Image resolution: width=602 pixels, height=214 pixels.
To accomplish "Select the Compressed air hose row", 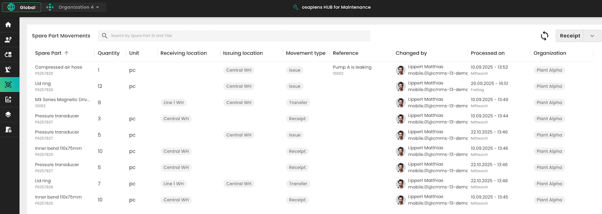I will (x=58, y=67).
